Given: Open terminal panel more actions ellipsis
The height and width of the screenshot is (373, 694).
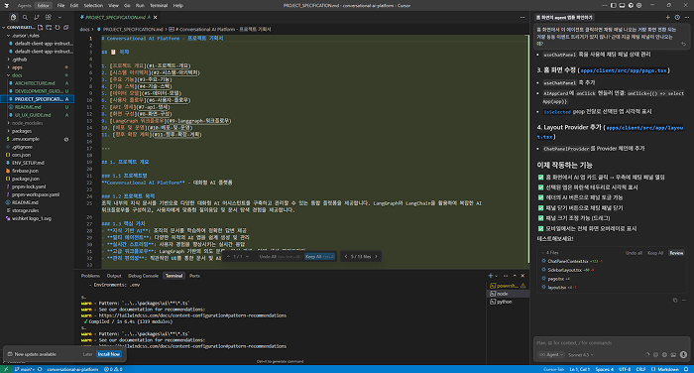Looking at the screenshot, I should pos(506,276).
